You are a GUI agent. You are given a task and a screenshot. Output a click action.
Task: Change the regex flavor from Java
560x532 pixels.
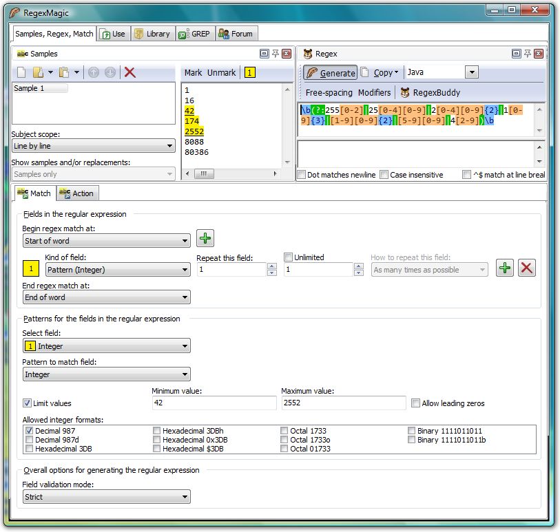(x=473, y=72)
